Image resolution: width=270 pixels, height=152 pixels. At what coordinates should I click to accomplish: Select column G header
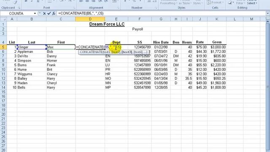point(161,19)
